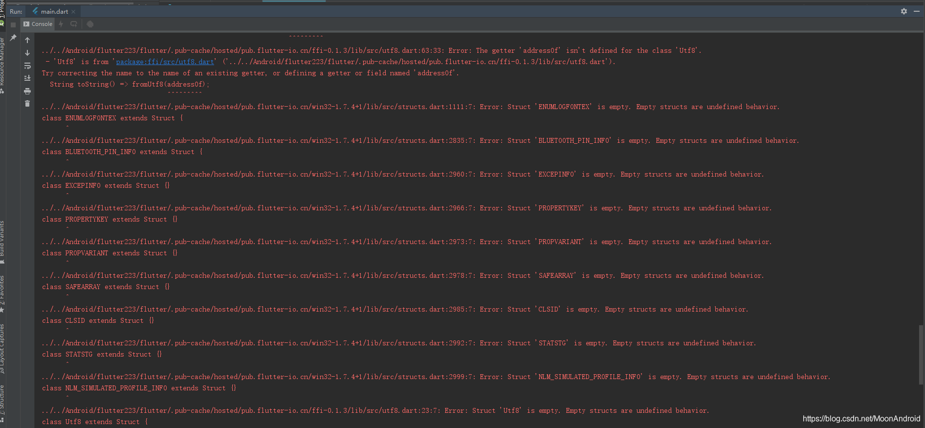Open the Resource Manager side panel
The image size is (925, 428).
coord(2,66)
